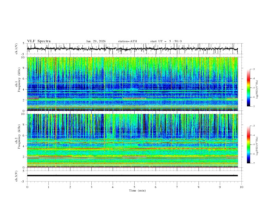This screenshot has height=210, width=272.
Task: Click the "2" kHz tick on ch.2 frequency axis
Action: click(24, 157)
